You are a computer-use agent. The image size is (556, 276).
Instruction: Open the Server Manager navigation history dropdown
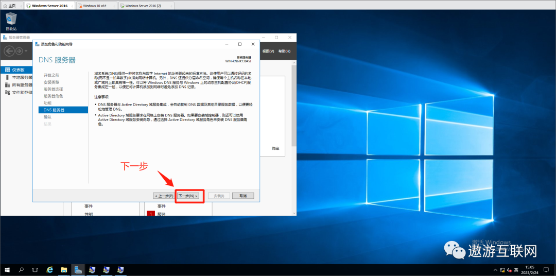point(26,51)
